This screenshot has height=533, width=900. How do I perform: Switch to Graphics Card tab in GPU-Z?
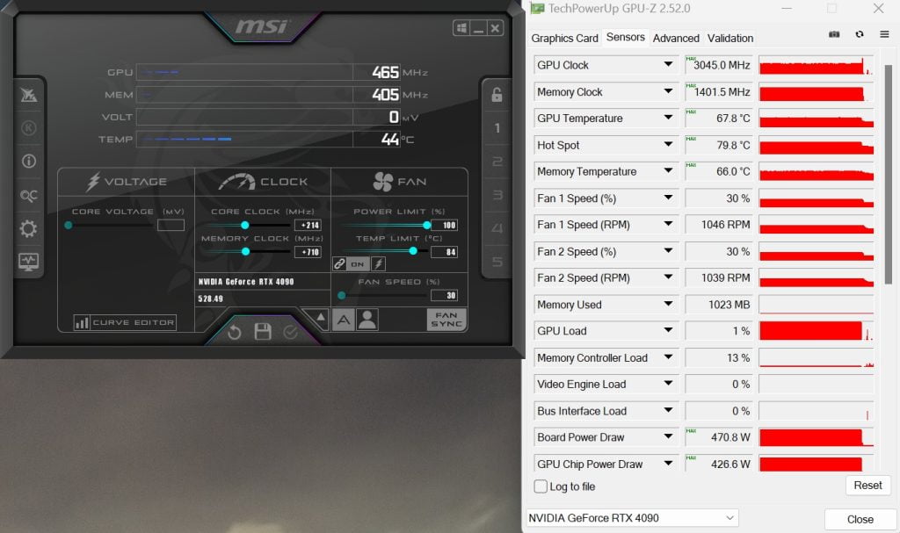564,38
